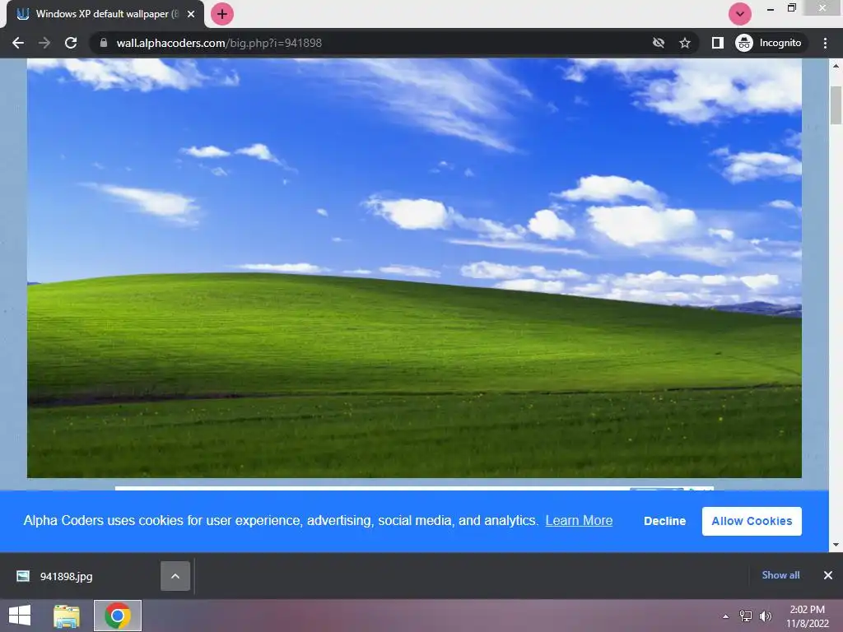This screenshot has width=843, height=632.
Task: Open a new tab with plus button
Action: 222,14
